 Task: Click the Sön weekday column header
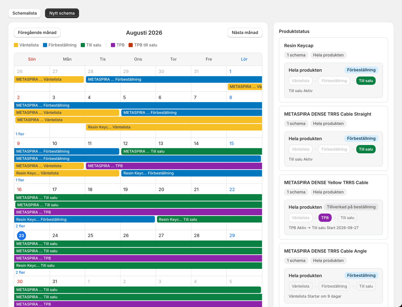(32, 59)
